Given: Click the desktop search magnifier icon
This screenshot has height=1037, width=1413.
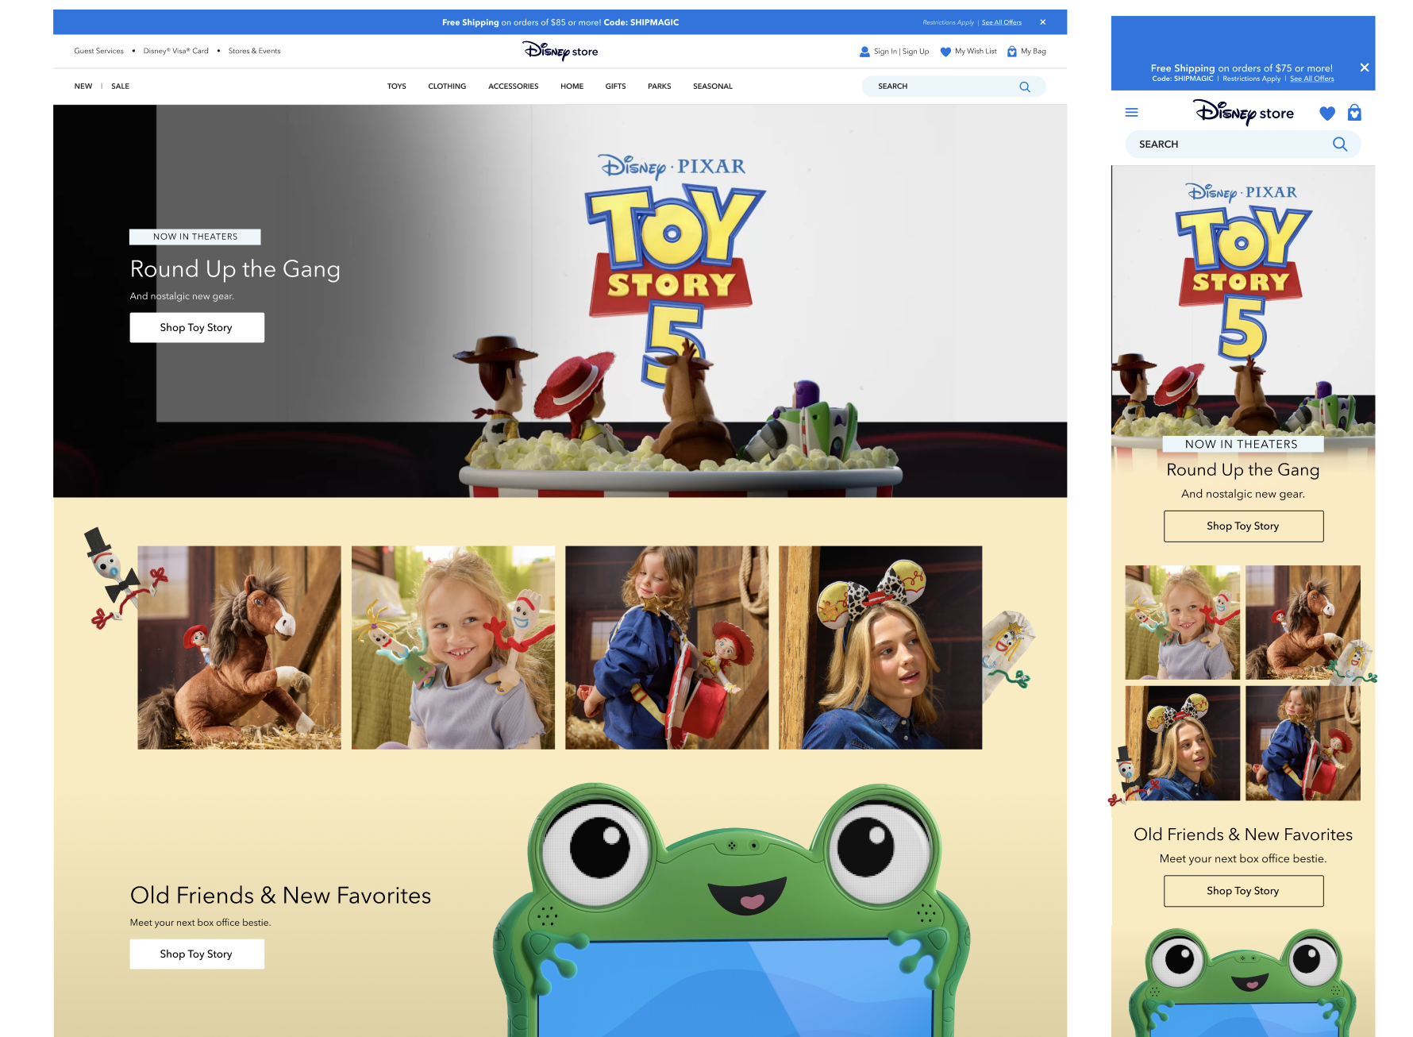Looking at the screenshot, I should click(x=1025, y=87).
